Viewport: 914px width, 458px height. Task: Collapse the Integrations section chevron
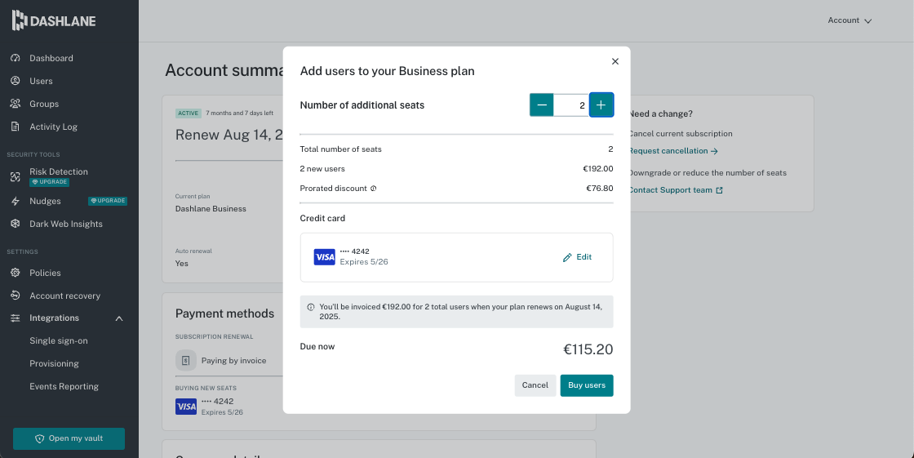[x=119, y=318]
